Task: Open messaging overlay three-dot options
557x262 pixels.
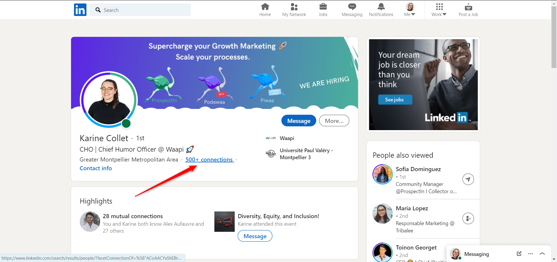Action: [x=531, y=254]
